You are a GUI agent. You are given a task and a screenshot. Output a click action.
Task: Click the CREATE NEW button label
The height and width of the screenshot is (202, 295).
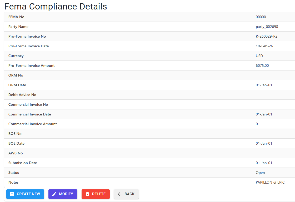click(x=28, y=194)
